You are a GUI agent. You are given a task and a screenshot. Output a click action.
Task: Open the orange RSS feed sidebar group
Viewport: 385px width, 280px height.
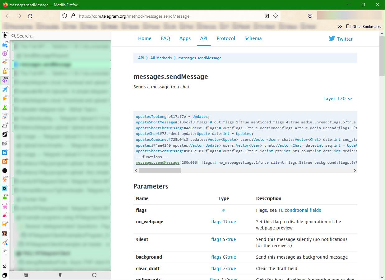(x=5, y=162)
